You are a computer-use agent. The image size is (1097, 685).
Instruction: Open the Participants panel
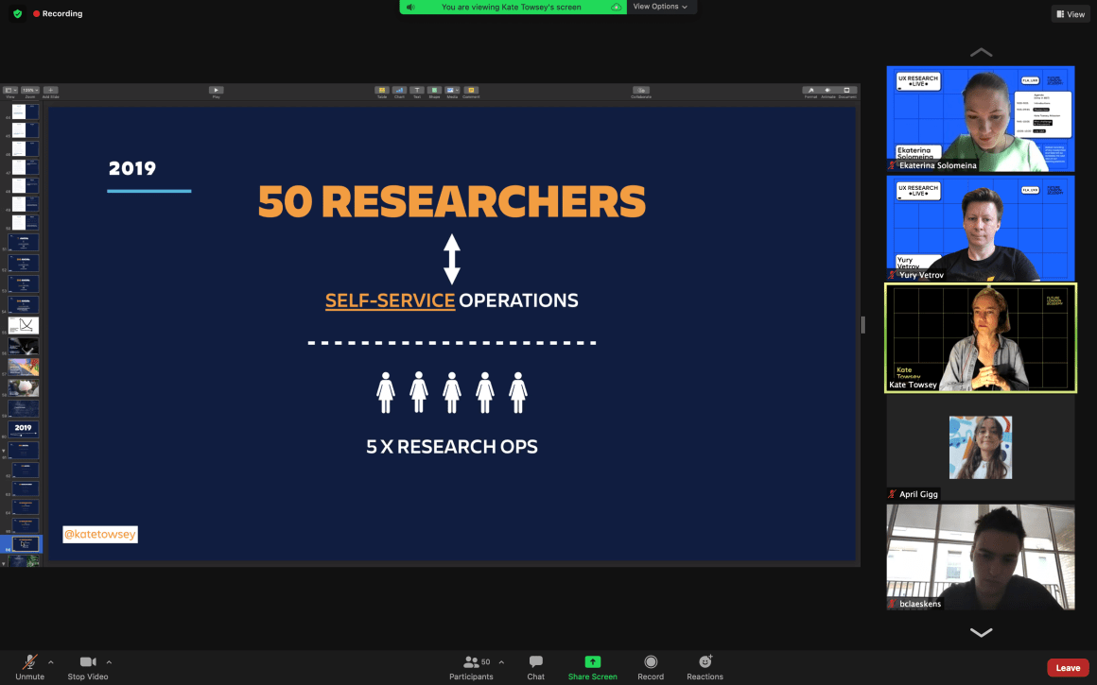point(471,668)
